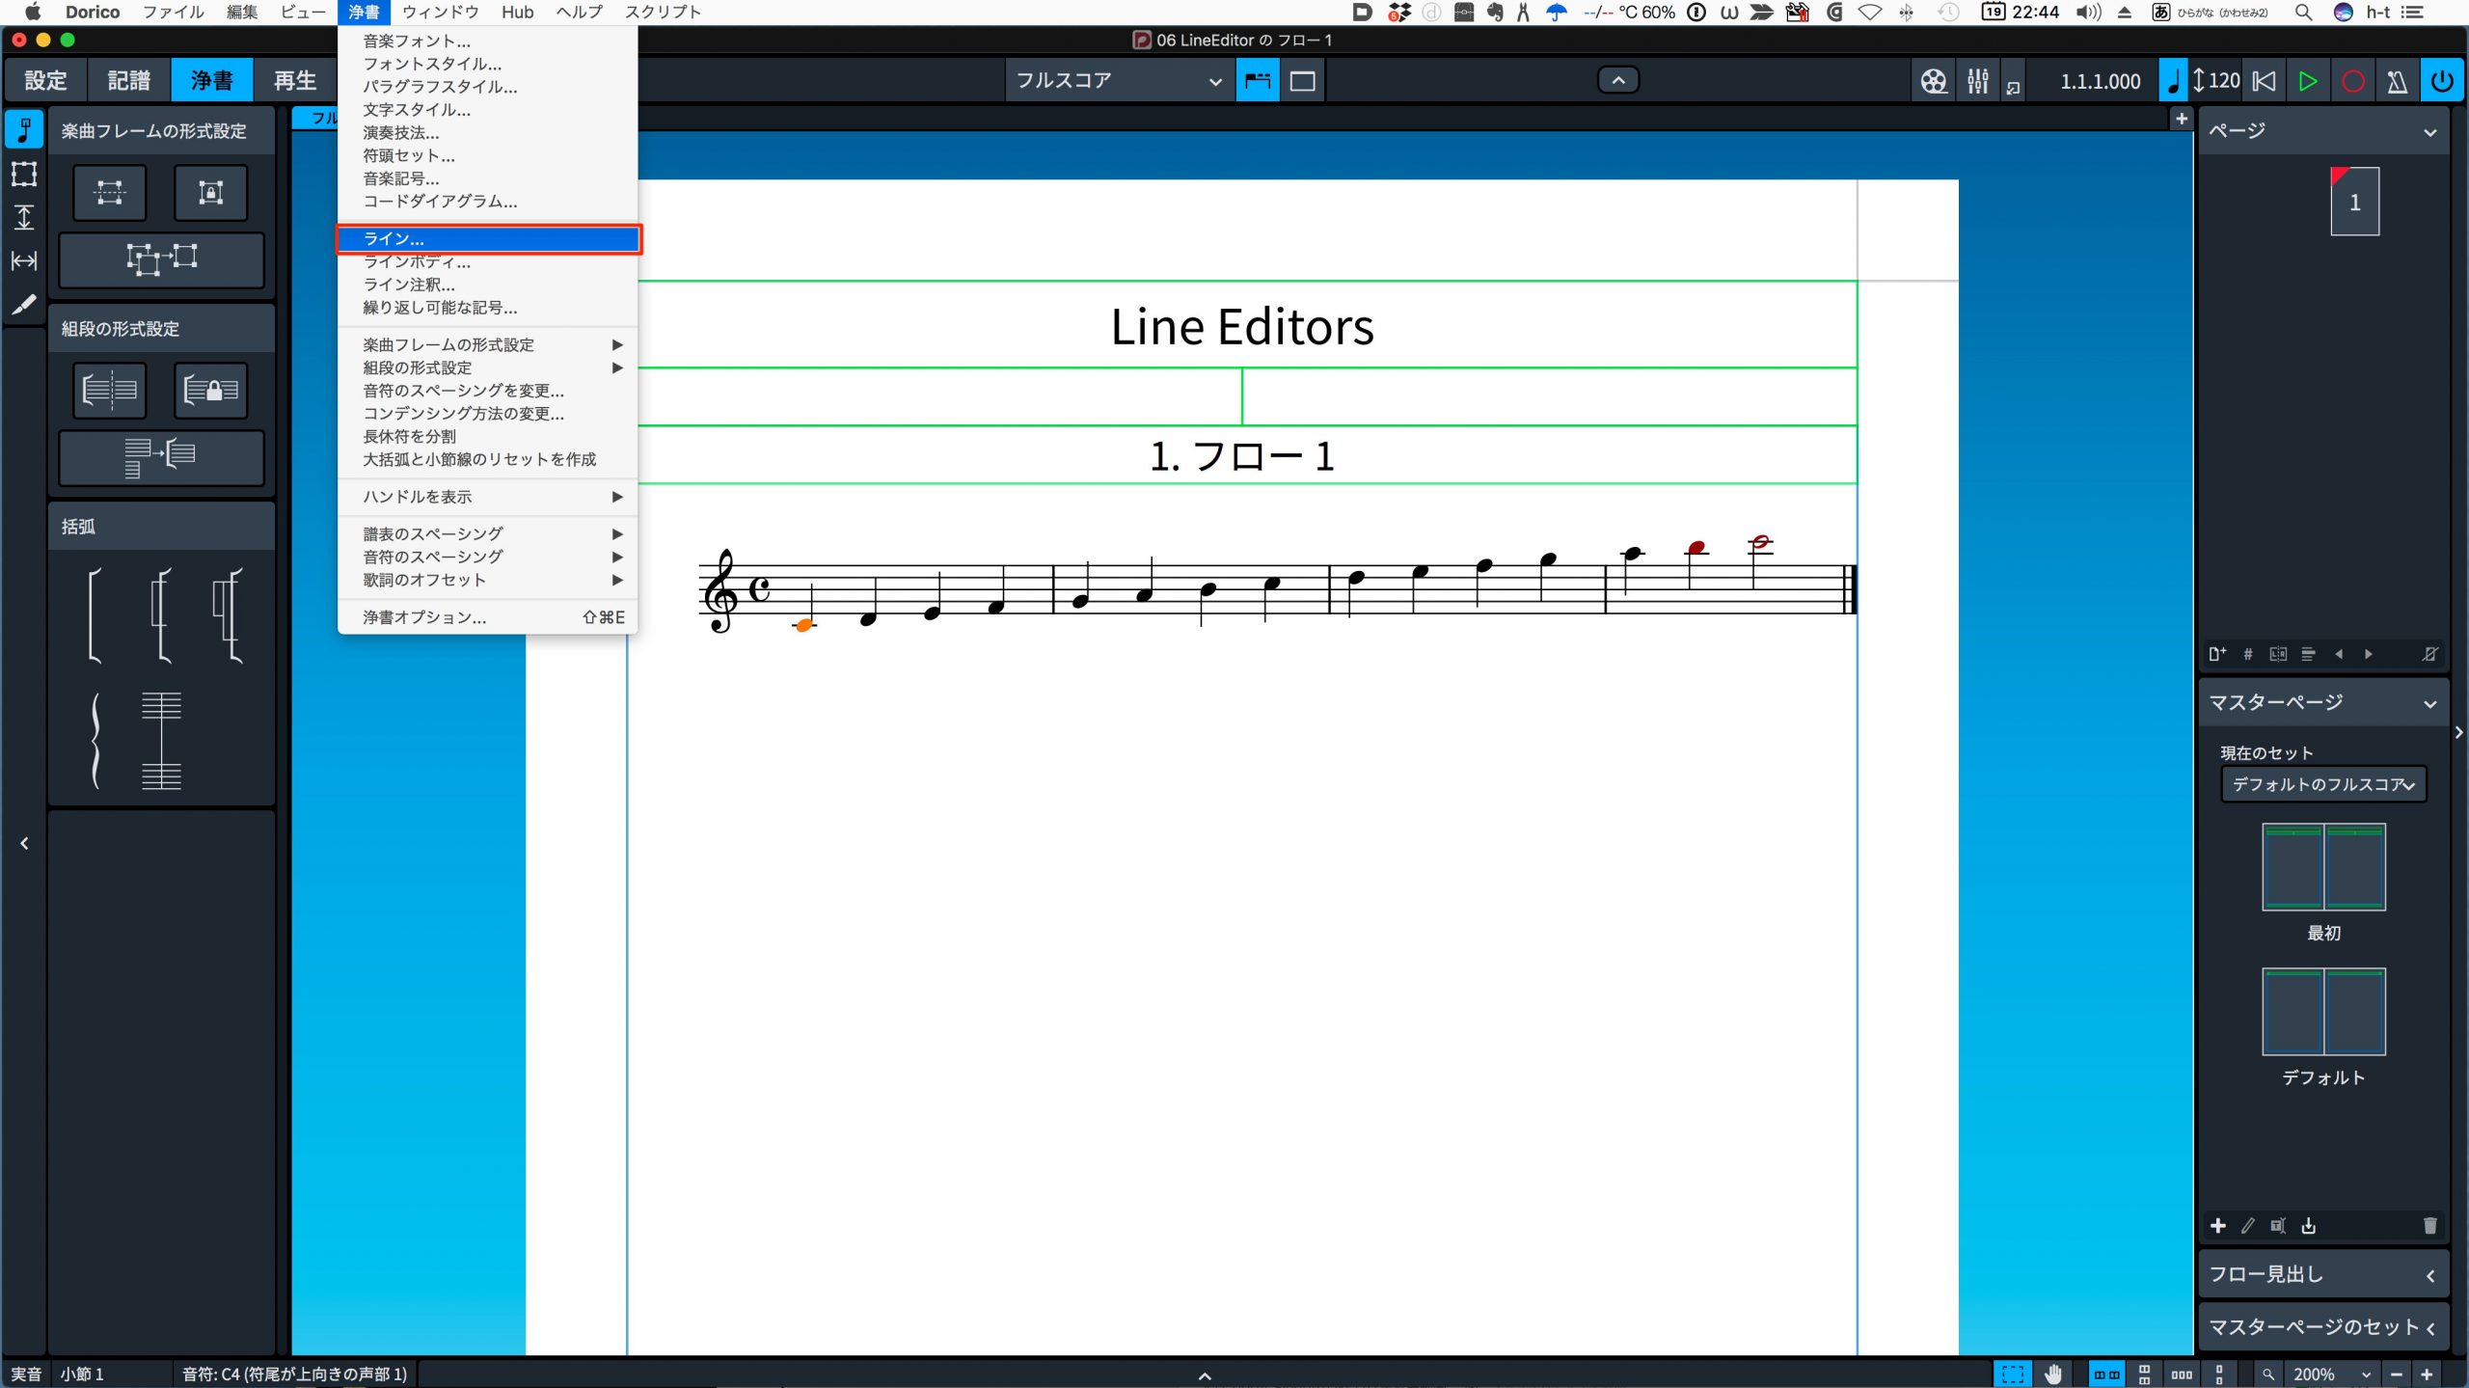The height and width of the screenshot is (1388, 2469).
Task: Select the Note Spacing tool in left toolbox
Action: [x=24, y=260]
